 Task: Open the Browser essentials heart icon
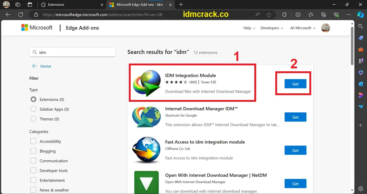[x=336, y=15]
